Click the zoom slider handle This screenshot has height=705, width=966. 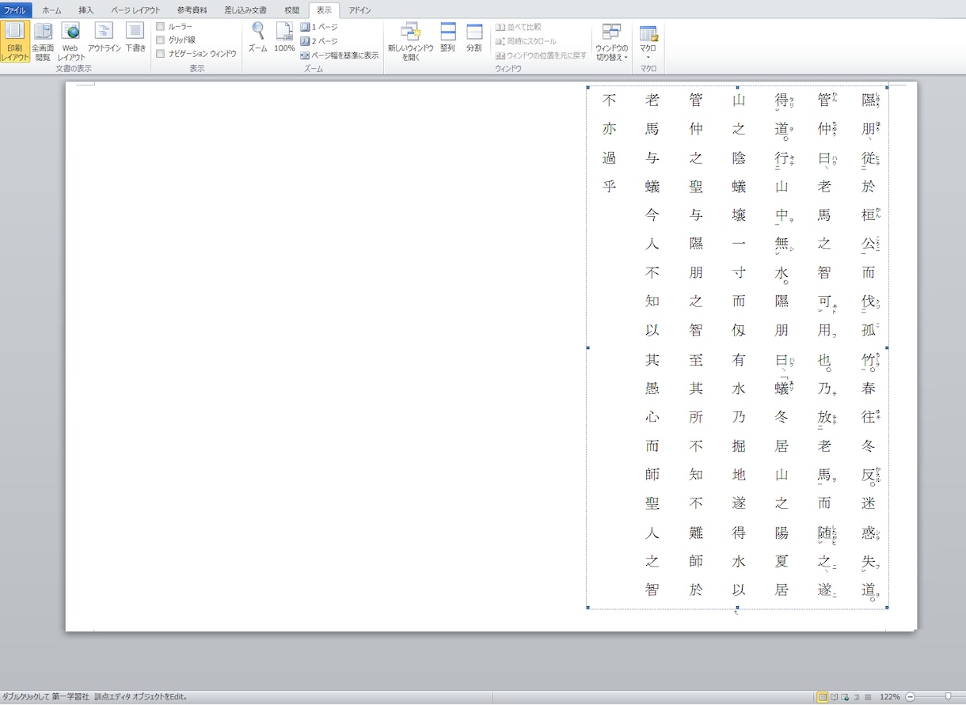pyautogui.click(x=949, y=697)
